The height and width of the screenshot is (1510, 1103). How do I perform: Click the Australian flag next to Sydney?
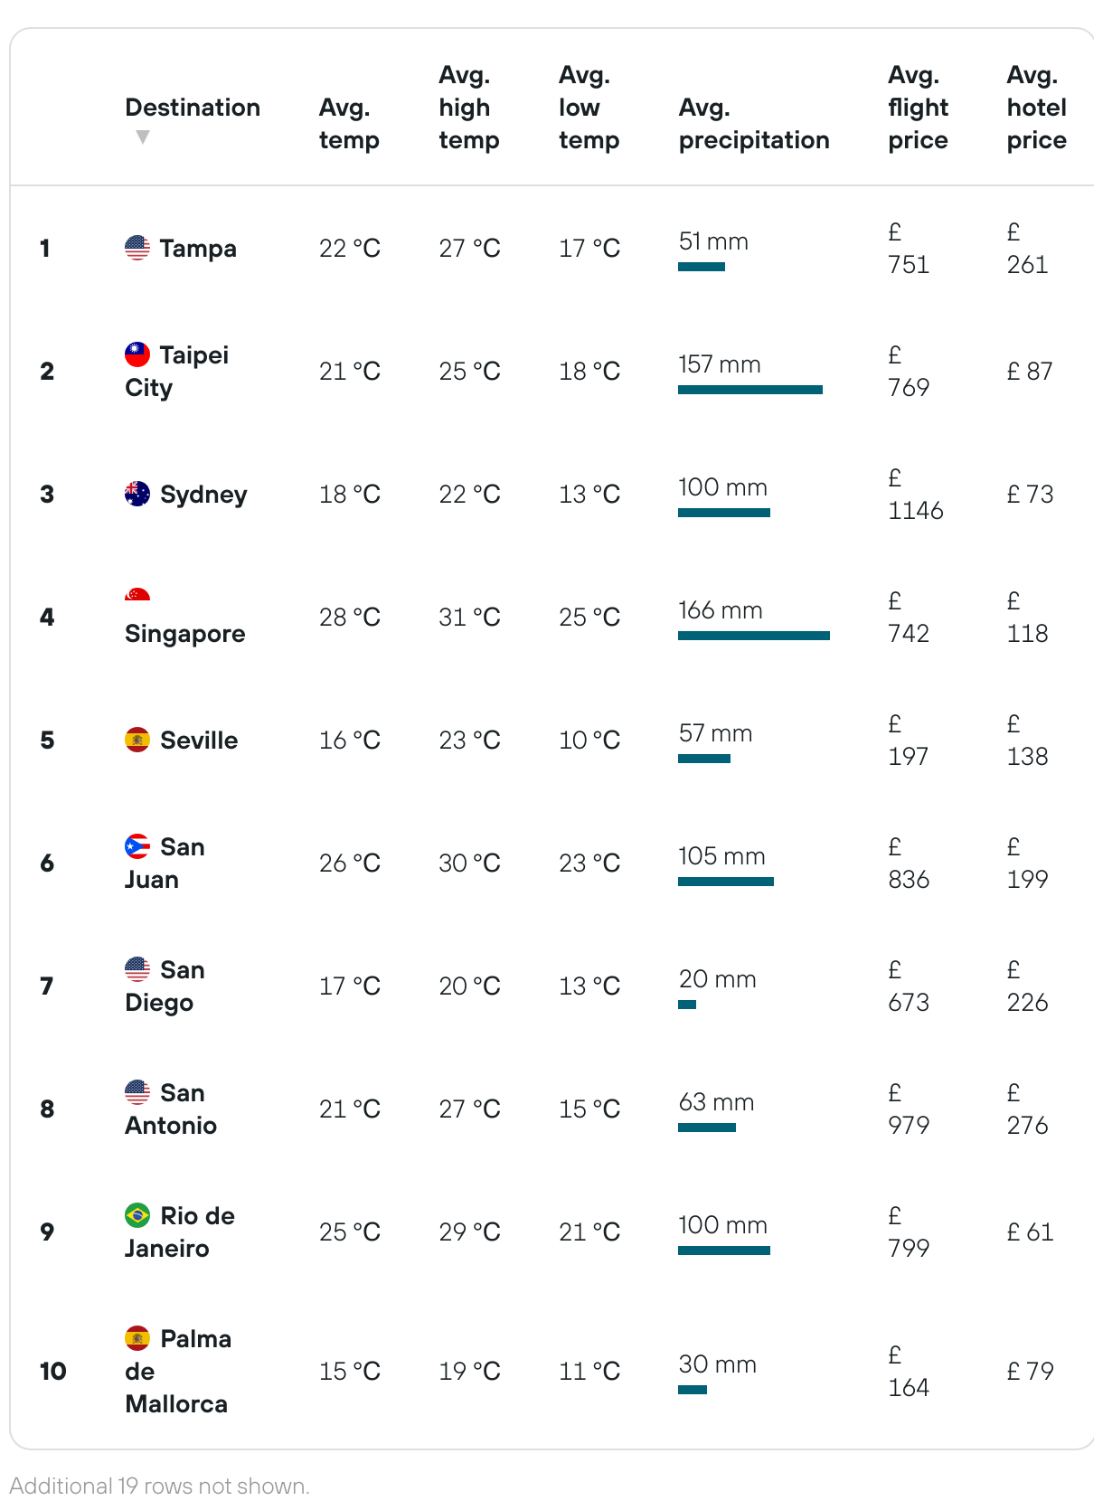coord(137,494)
